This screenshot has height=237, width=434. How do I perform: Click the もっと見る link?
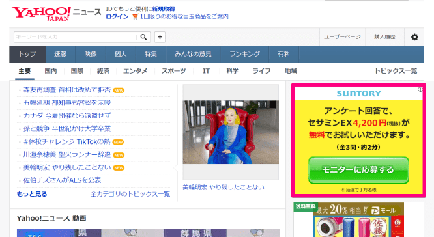click(x=32, y=194)
